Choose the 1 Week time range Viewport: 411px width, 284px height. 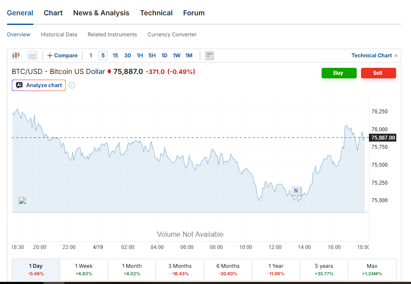pyautogui.click(x=84, y=269)
